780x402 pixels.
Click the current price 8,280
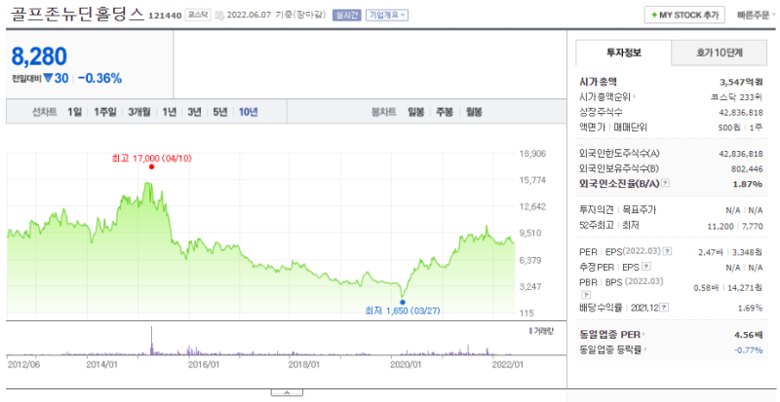pos(39,56)
